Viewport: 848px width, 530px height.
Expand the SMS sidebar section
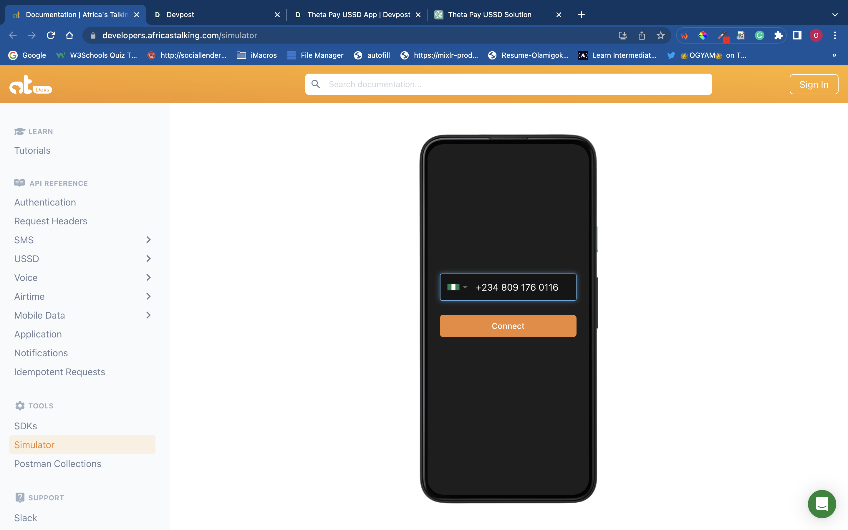point(148,240)
